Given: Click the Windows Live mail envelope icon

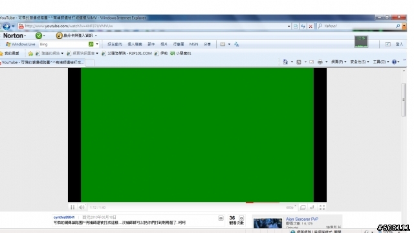Looking at the screenshot, I should tap(223, 44).
